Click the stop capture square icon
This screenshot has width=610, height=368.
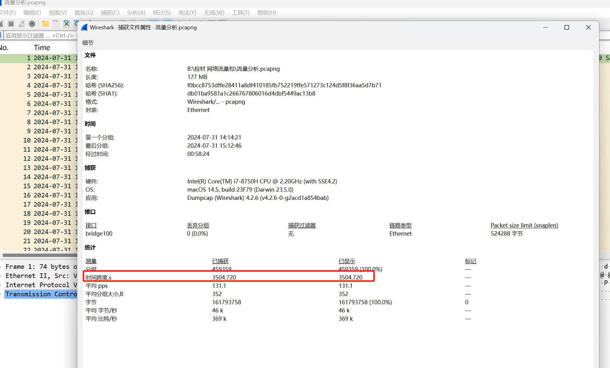pos(11,24)
